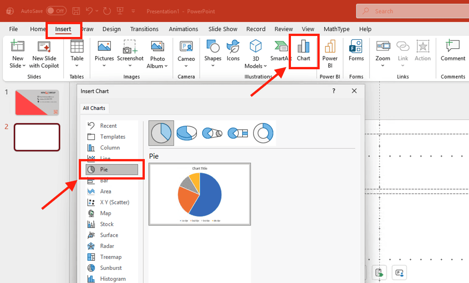Open the Undo history dropdown arrow
This screenshot has width=469, height=283.
pyautogui.click(x=97, y=11)
